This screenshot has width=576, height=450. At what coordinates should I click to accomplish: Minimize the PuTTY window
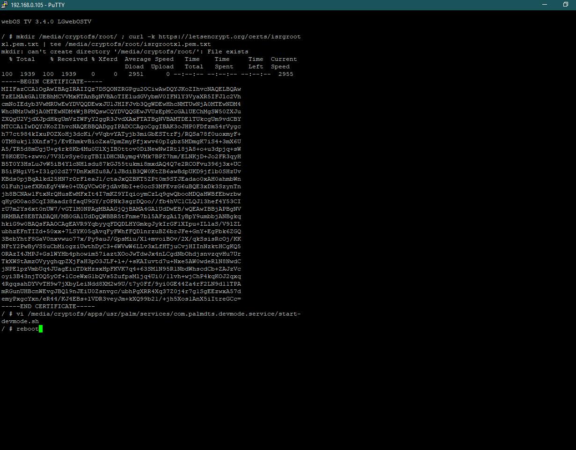pos(545,5)
